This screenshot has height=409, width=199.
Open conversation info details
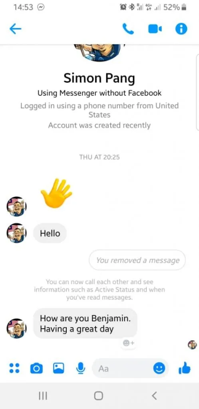click(x=181, y=29)
